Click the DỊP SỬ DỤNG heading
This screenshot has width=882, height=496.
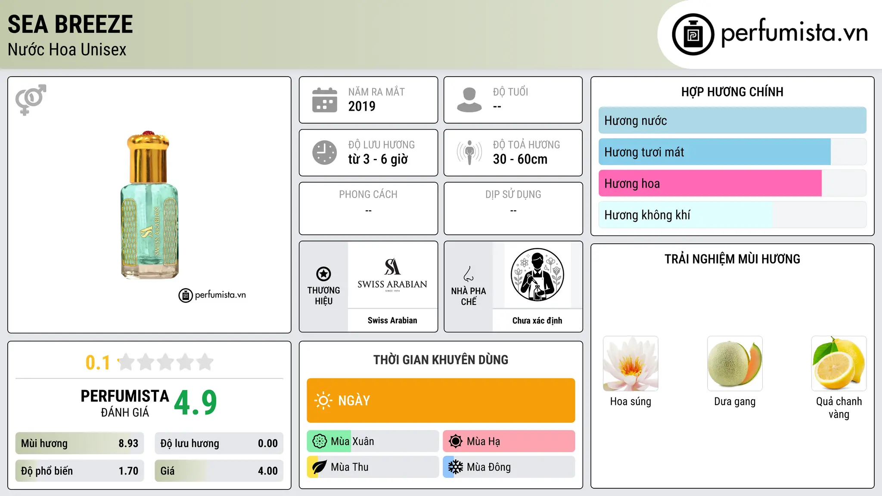[x=513, y=194]
